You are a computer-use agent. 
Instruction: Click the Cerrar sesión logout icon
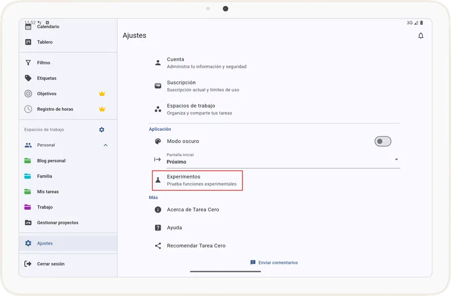coord(28,264)
